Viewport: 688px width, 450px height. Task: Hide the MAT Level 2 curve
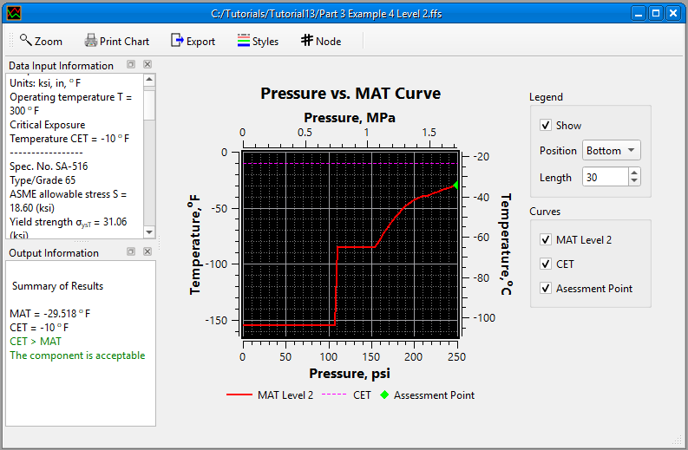(x=546, y=240)
